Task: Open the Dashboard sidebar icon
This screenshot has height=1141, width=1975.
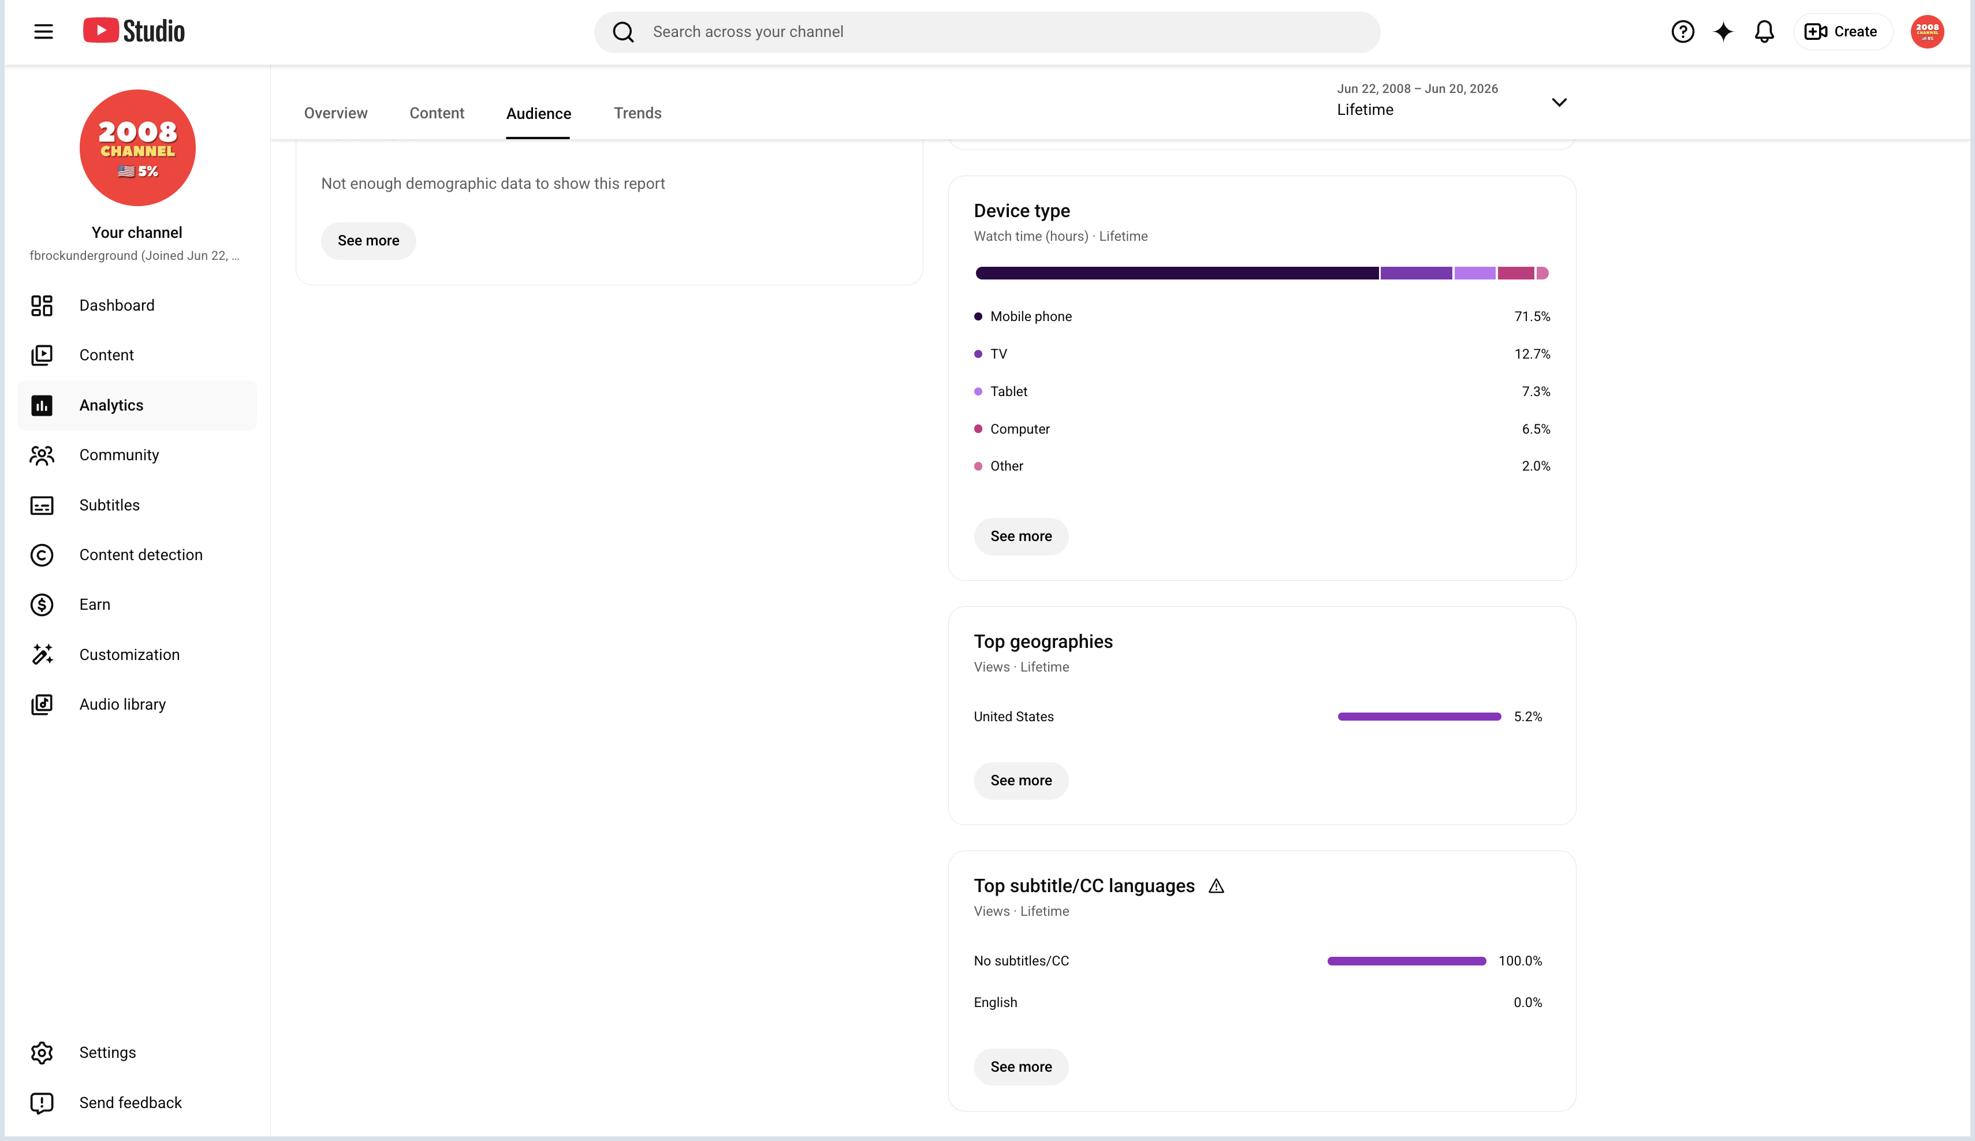Action: [42, 305]
